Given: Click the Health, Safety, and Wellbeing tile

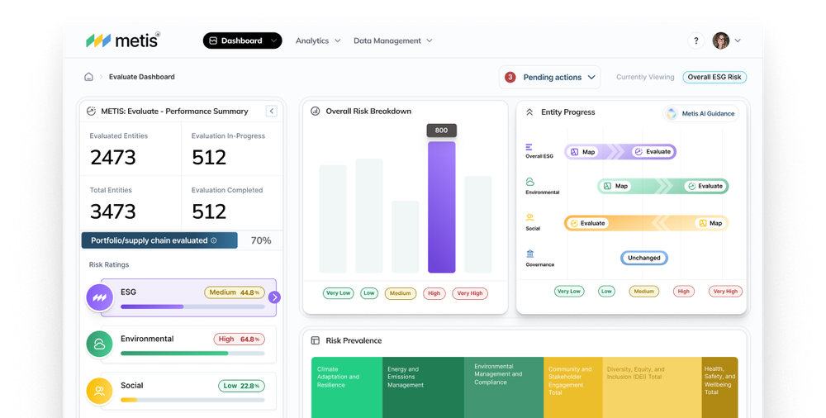Looking at the screenshot, I should click(x=719, y=387).
